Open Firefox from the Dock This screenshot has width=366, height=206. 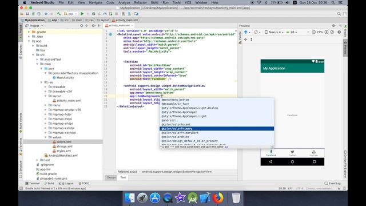tap(217, 198)
